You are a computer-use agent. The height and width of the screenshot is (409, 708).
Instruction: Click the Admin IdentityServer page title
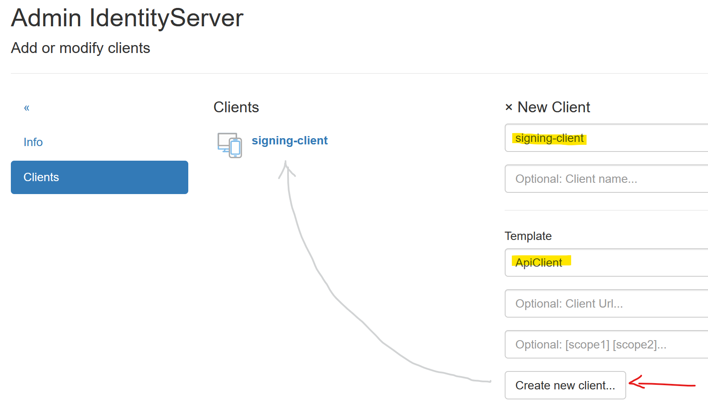(x=127, y=18)
